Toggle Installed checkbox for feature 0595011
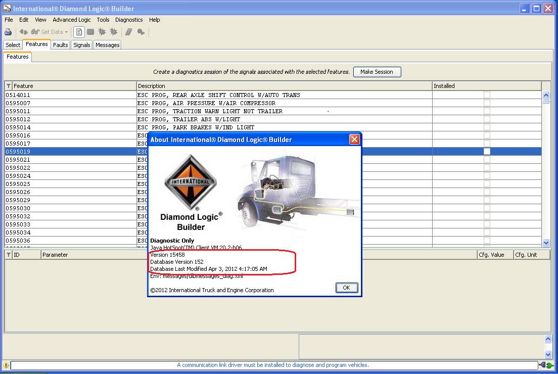This screenshot has width=558, height=374. [x=487, y=111]
